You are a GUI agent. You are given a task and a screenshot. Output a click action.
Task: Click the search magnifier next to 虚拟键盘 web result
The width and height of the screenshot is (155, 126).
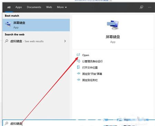pyautogui.click(x=7, y=41)
